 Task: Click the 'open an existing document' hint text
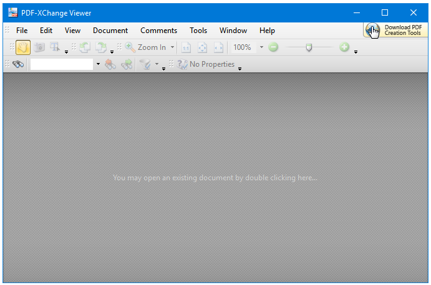point(215,178)
